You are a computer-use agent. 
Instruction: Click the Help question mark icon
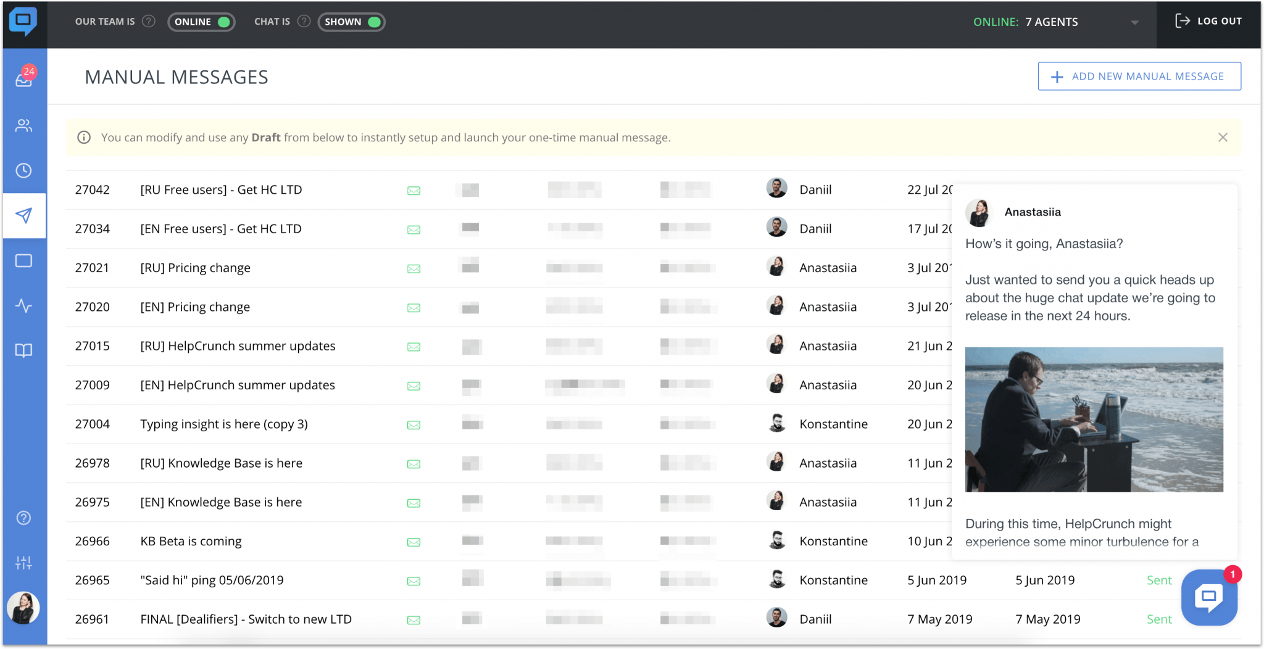coord(23,518)
